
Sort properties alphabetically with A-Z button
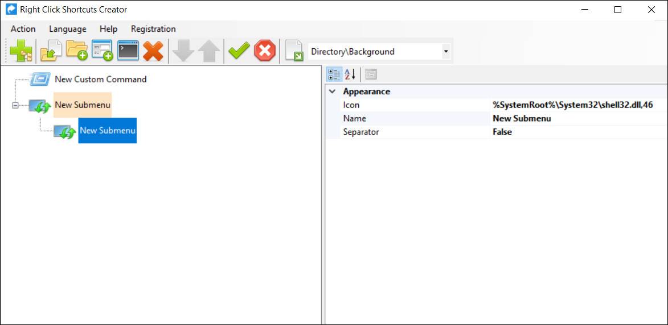pos(350,74)
